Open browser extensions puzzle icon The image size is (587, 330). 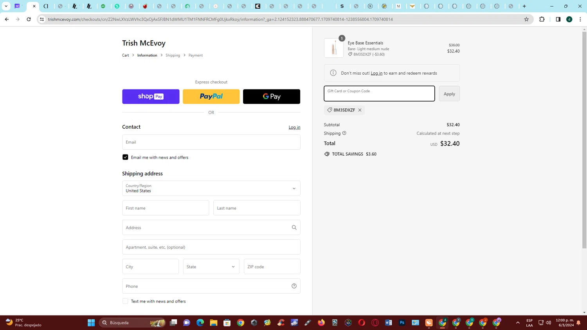542,19
